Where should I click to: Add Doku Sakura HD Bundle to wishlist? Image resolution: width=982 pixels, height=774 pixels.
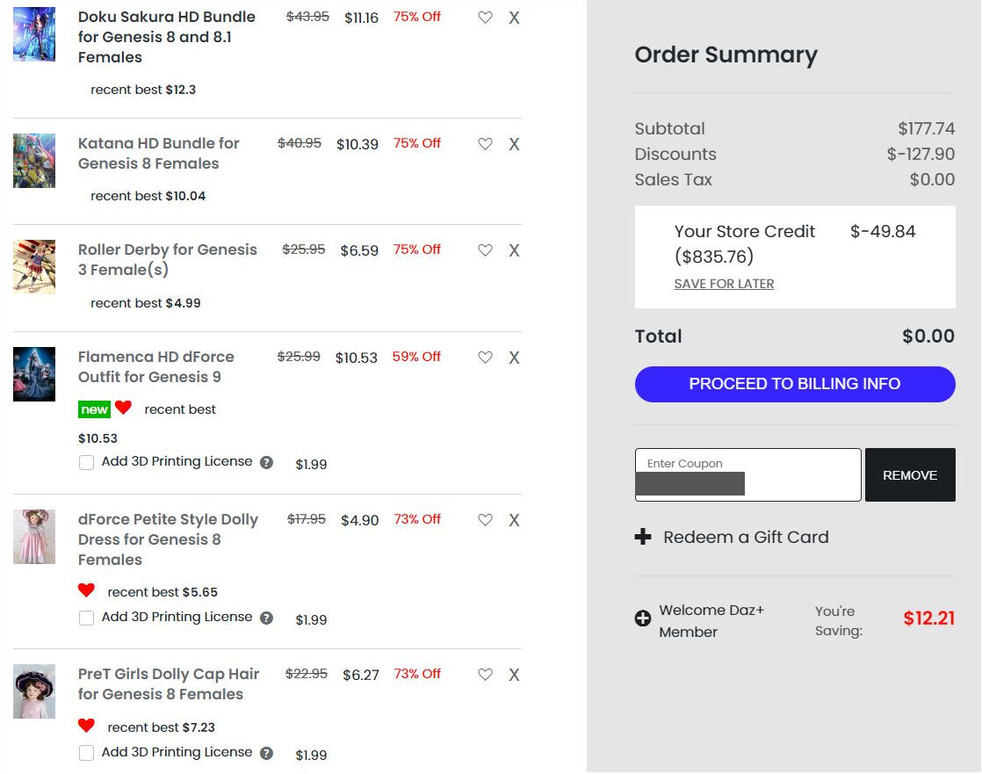tap(485, 18)
